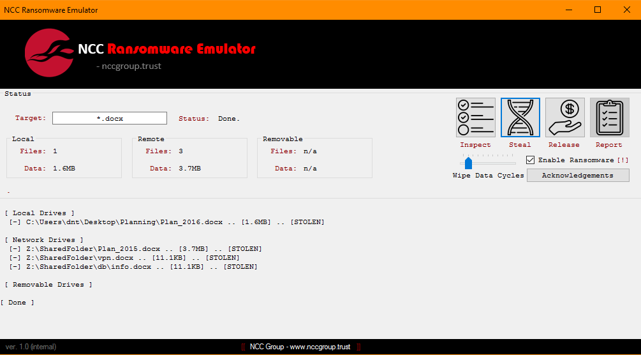Toggle the Enable Ransomware checkbox
641x355 pixels.
click(x=530, y=160)
